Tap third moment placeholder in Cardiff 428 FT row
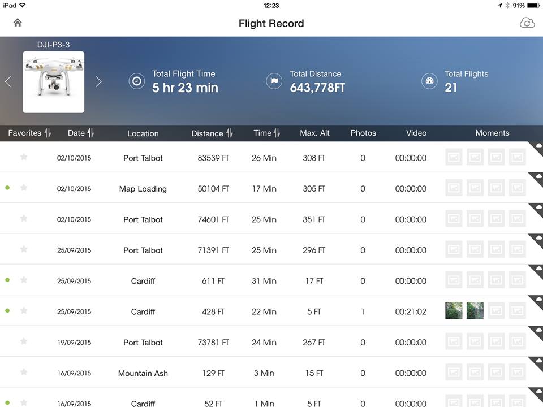 pos(496,310)
